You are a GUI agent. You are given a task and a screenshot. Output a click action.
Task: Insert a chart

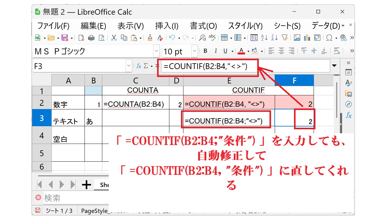pos(307,38)
